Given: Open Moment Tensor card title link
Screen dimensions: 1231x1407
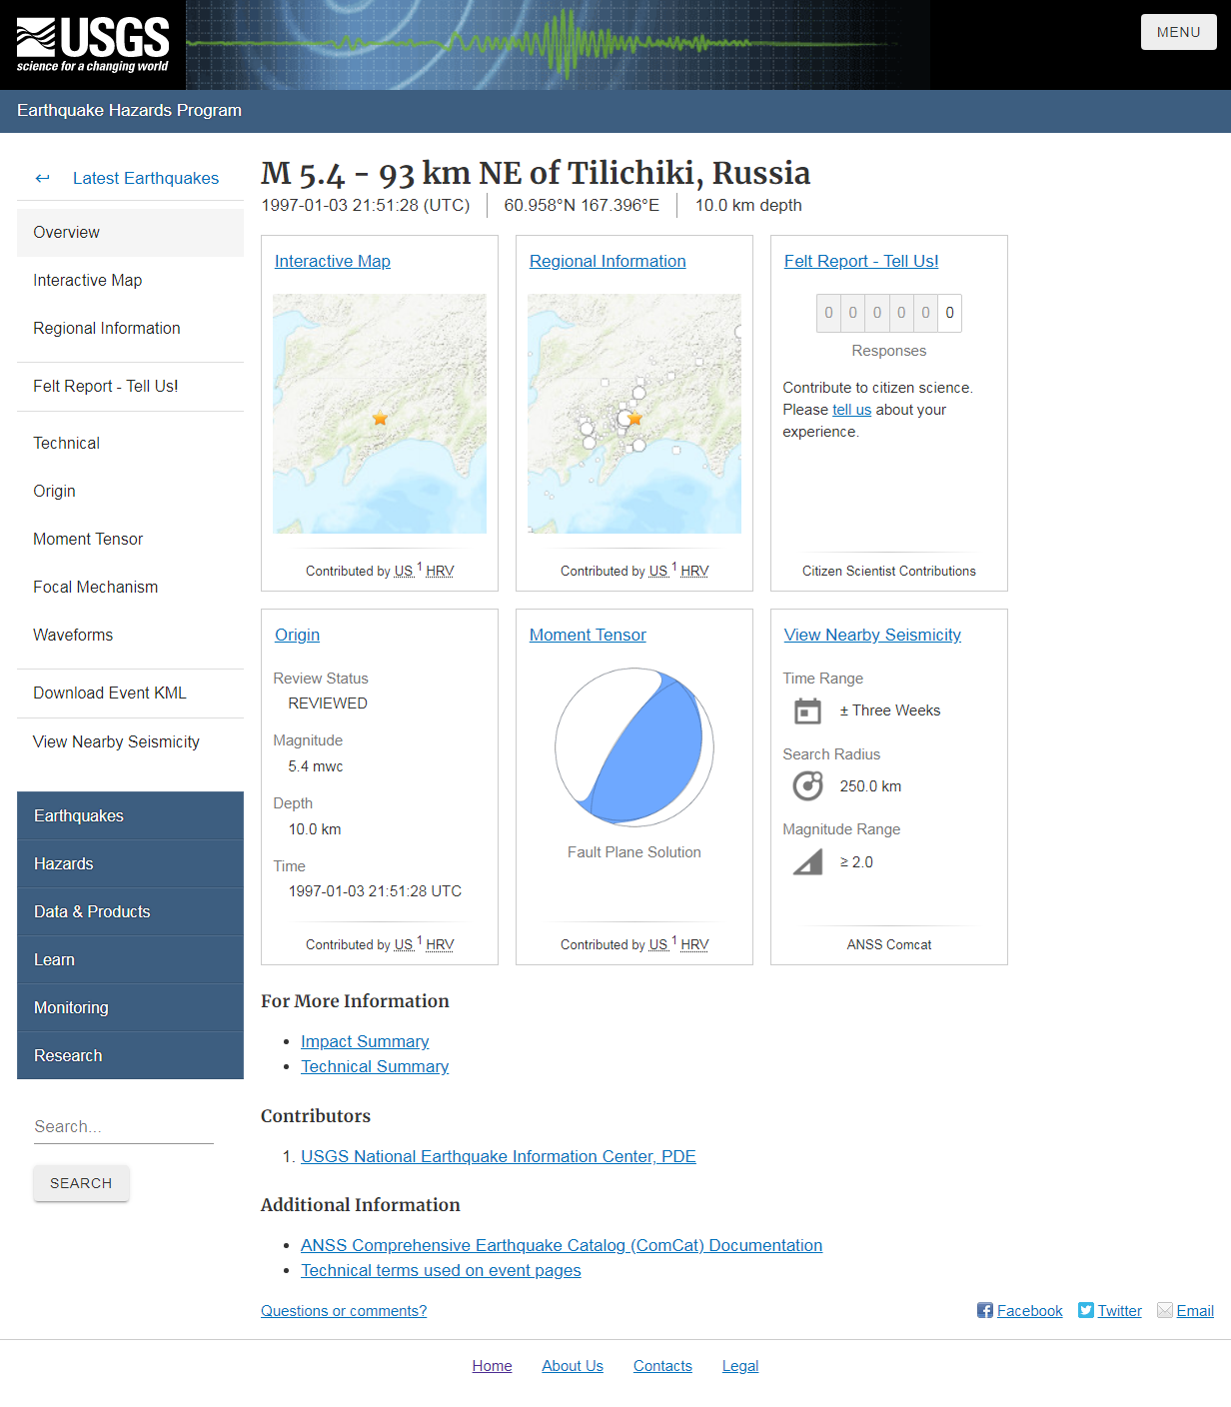Looking at the screenshot, I should coord(588,635).
